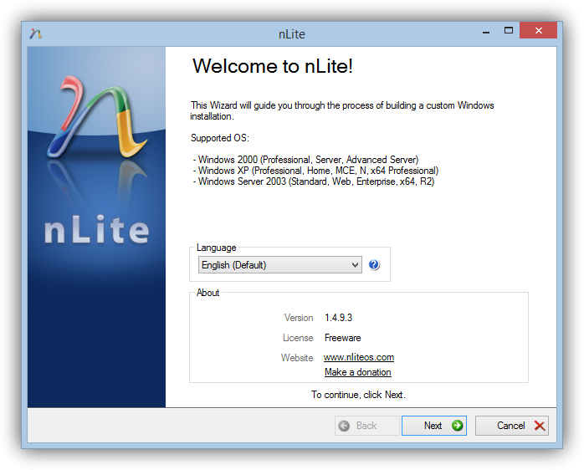Click the Supported OS: label
Viewport: 584px width, 470px height.
(220, 138)
